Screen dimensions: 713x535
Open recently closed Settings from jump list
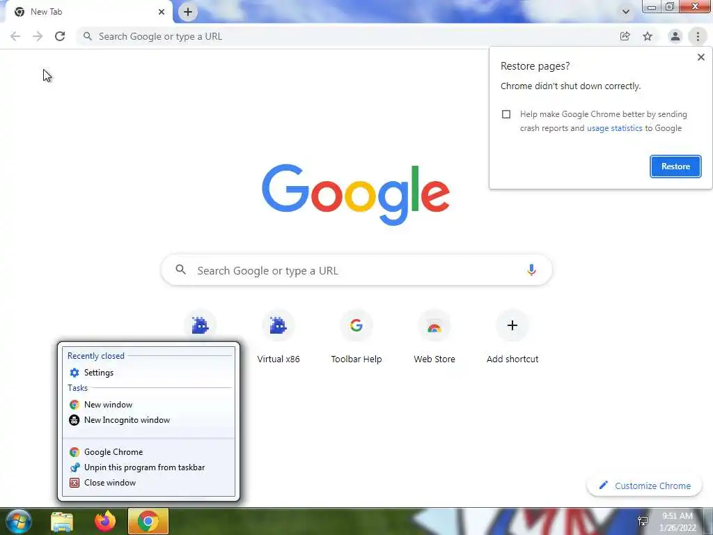[149, 373]
